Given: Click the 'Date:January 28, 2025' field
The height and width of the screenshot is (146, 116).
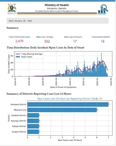Looking at the screenshot, I should (57, 21).
